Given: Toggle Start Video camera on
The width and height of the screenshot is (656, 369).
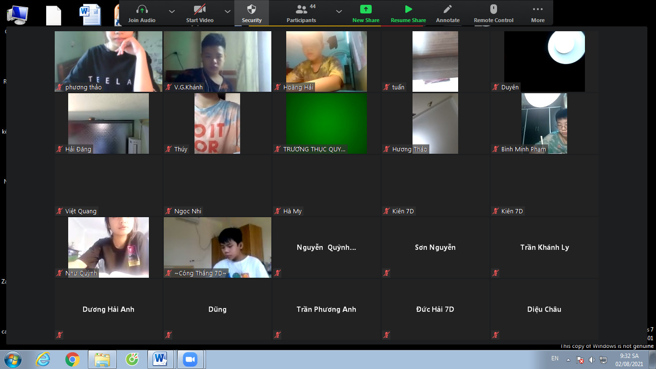Looking at the screenshot, I should tap(199, 10).
